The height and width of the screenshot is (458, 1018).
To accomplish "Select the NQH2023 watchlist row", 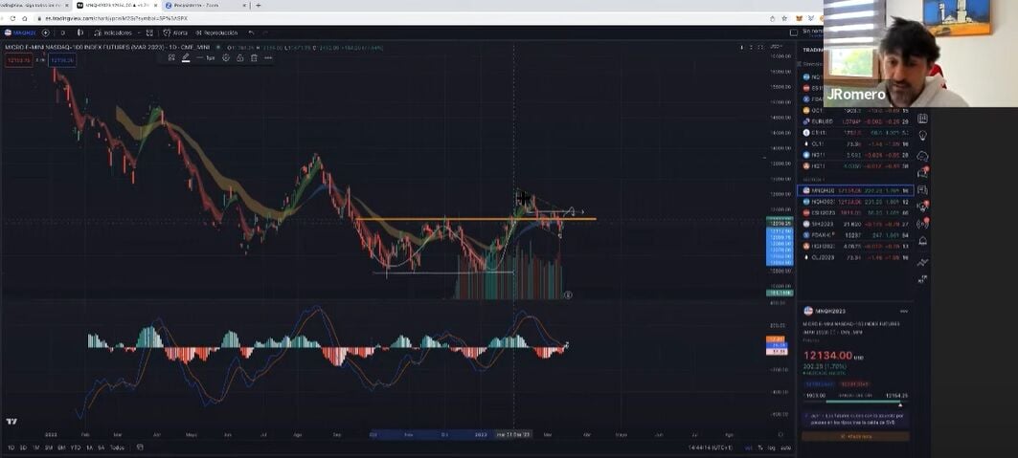I will (x=856, y=202).
